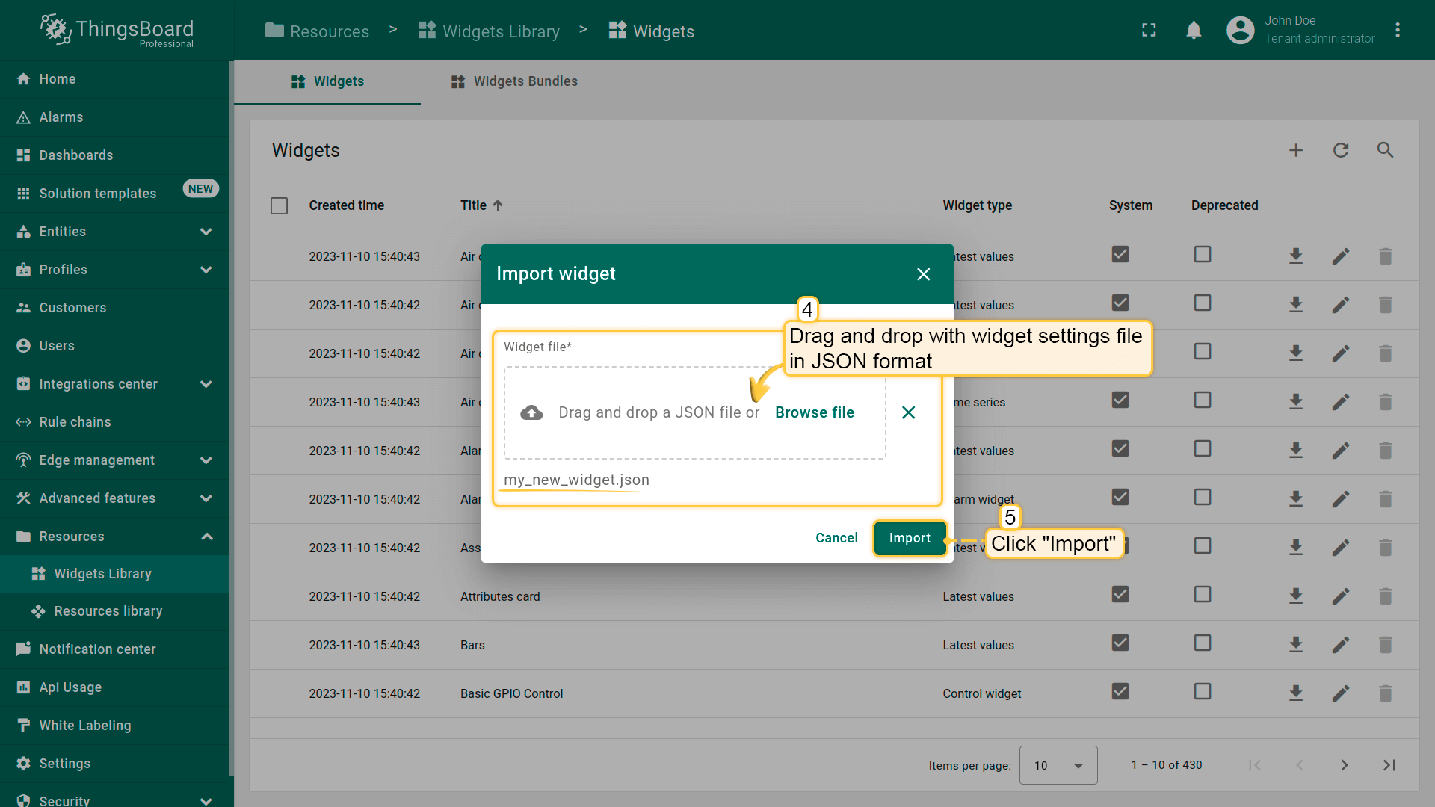The width and height of the screenshot is (1435, 807).
Task: Export the Bars widget
Action: [x=1296, y=645]
